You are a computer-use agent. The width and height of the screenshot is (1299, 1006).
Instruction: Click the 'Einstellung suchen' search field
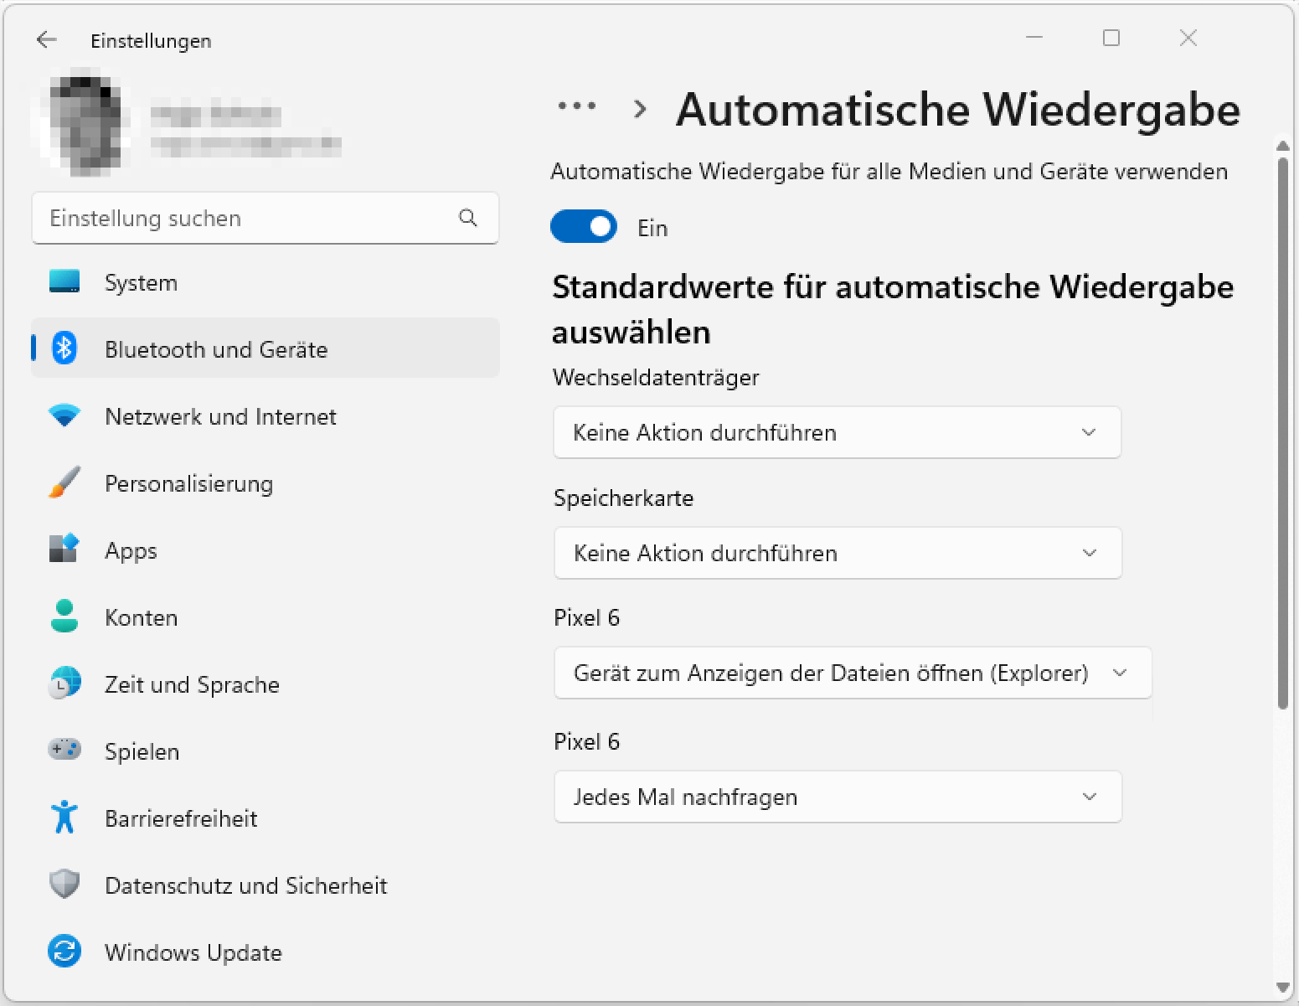pyautogui.click(x=251, y=219)
